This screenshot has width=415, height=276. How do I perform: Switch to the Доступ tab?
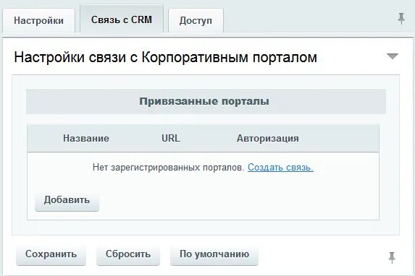coord(196,21)
